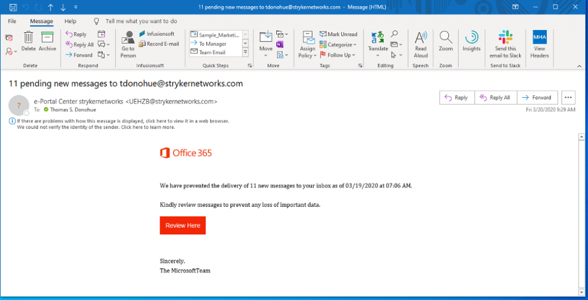The width and height of the screenshot is (588, 300).
Task: Send this message to OneNote
Action: [x=280, y=45]
